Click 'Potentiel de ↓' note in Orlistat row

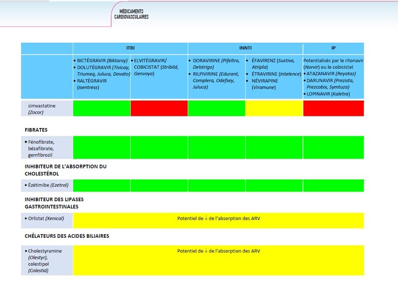coord(218,218)
